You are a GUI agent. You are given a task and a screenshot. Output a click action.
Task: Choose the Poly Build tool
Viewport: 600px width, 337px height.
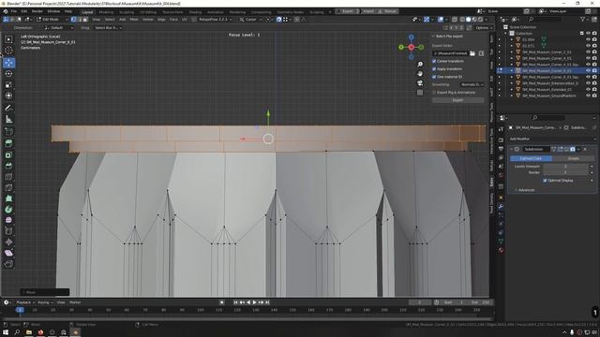(8, 198)
